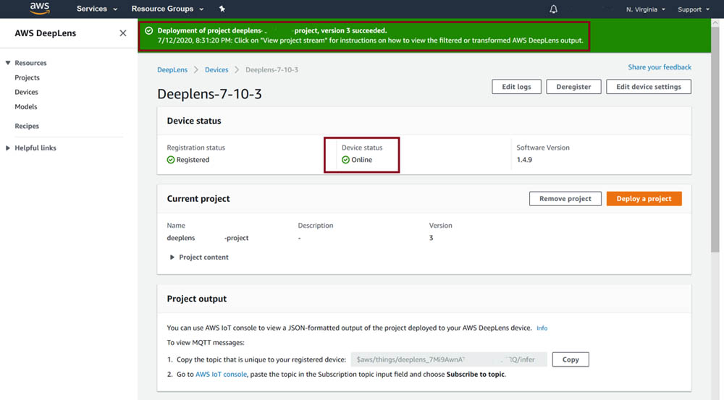
Task: Collapse the Resources section in sidebar
Action: click(x=8, y=63)
